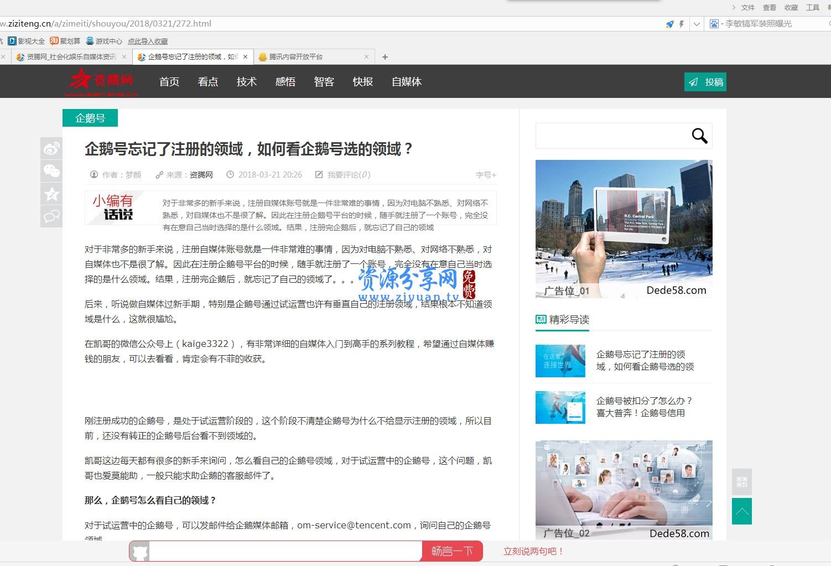Click the URL address field
Image resolution: width=831 pixels, height=566 pixels.
332,24
